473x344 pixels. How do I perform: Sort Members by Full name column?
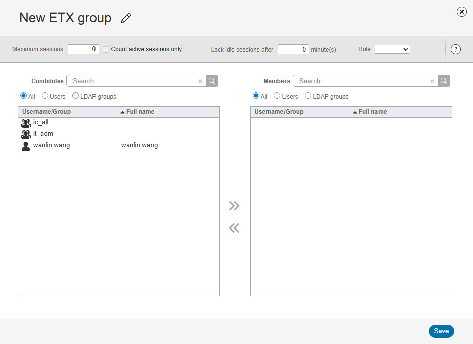tap(372, 112)
